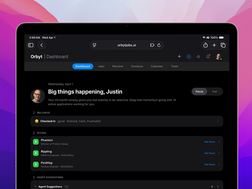Open the Tools tab

175,66
